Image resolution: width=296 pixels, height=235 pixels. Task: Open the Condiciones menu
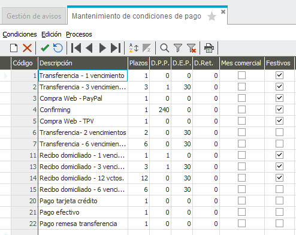[20, 34]
